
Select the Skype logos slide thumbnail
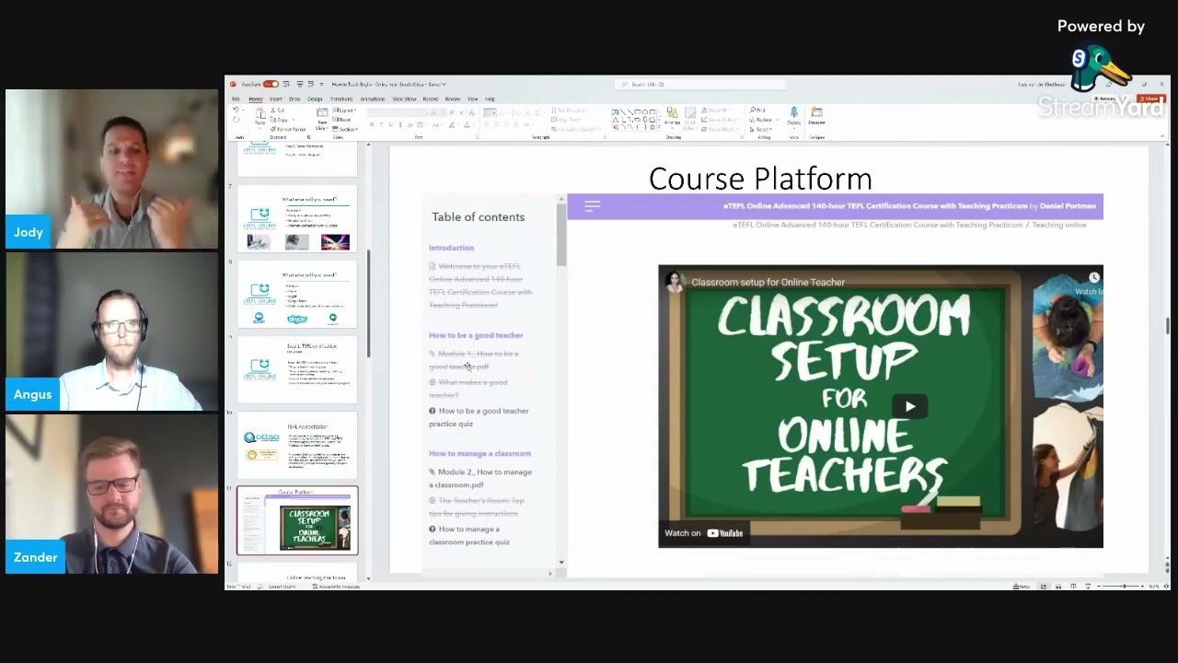297,295
